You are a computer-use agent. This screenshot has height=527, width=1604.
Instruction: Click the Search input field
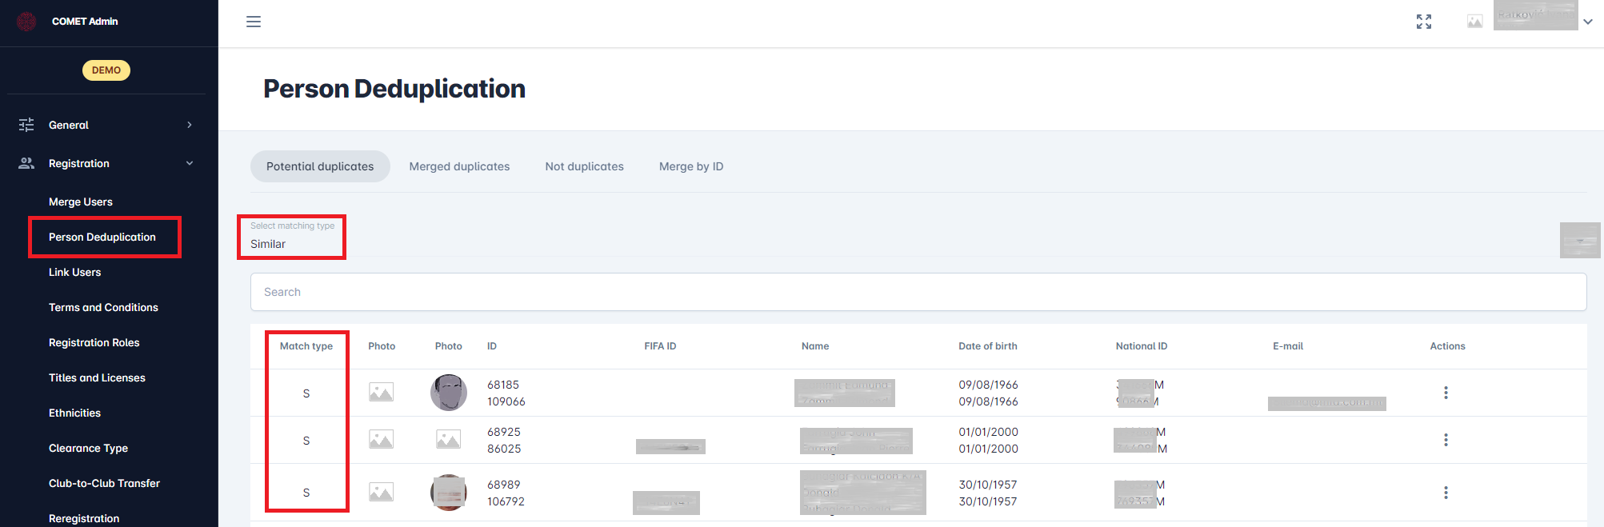[918, 292]
